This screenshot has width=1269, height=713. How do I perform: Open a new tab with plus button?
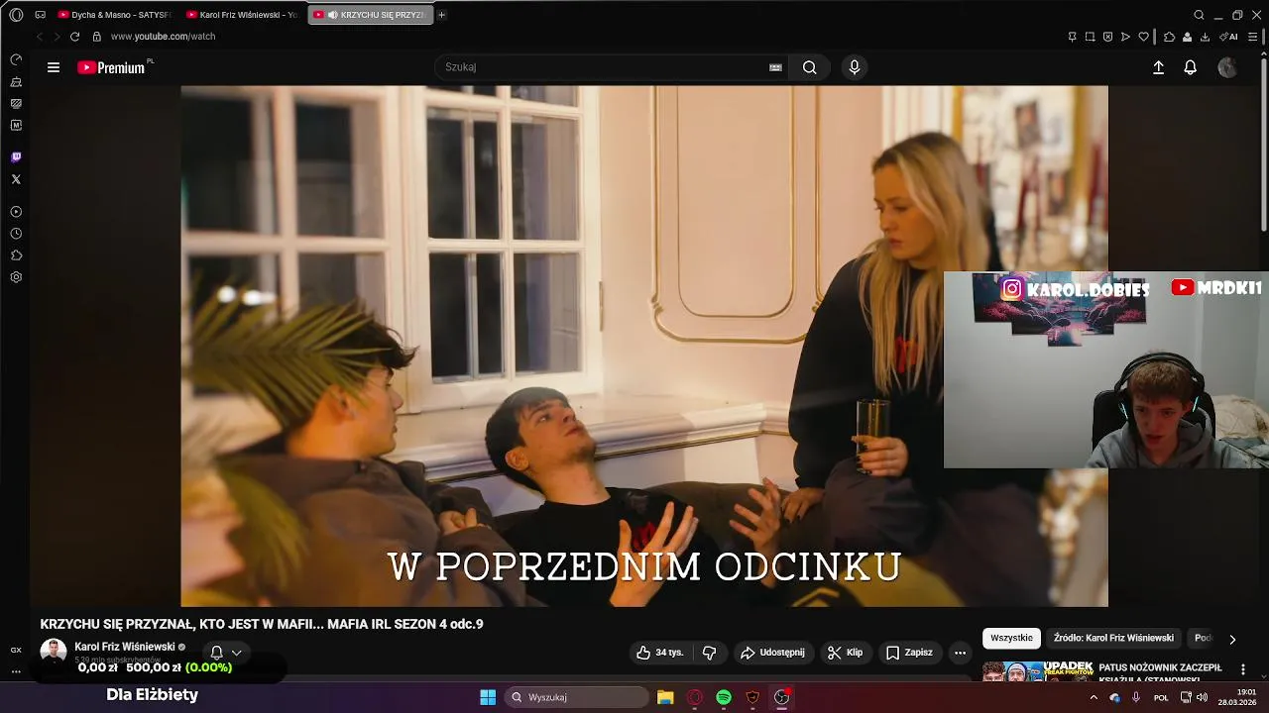coord(442,15)
